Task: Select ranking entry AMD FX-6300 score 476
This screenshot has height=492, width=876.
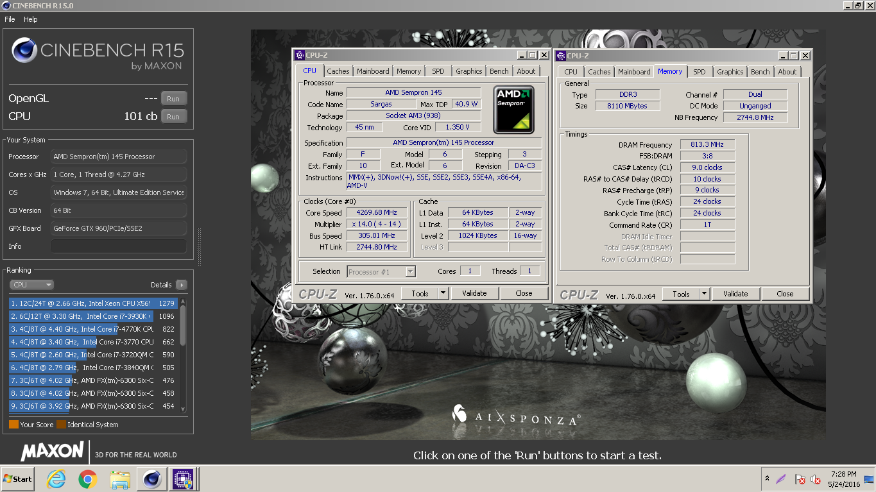Action: 93,380
